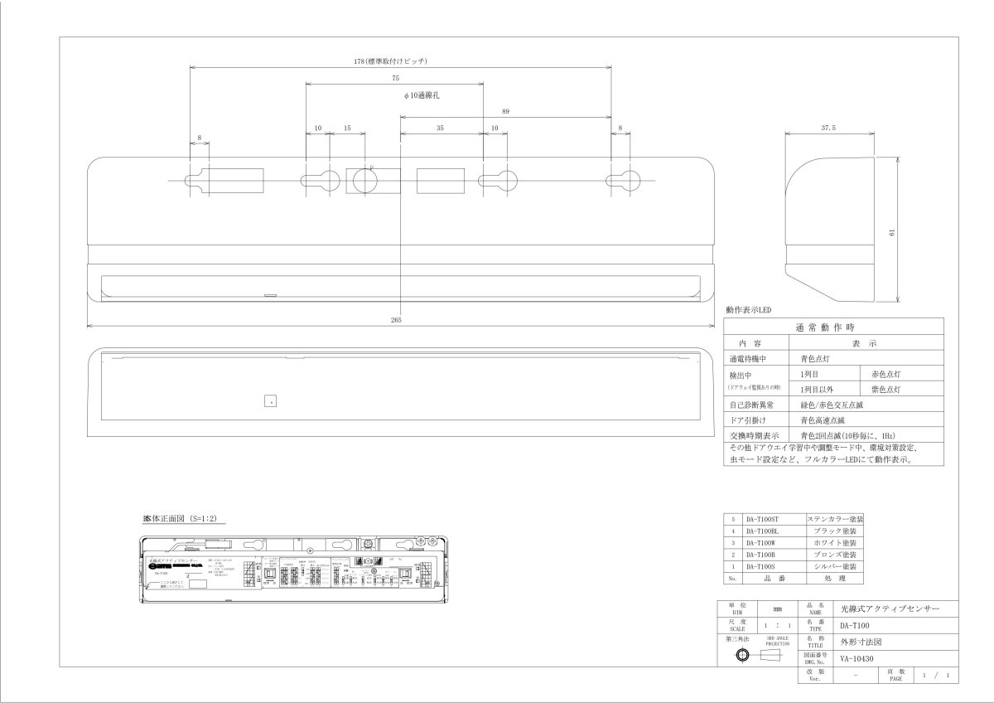Click the 37.5 depth dimension label

828,128
